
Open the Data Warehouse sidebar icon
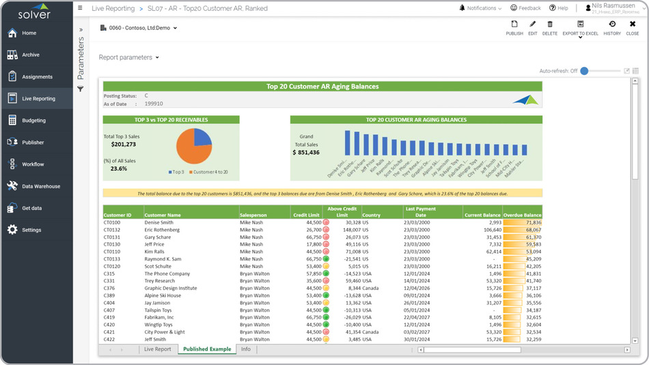[x=12, y=186]
